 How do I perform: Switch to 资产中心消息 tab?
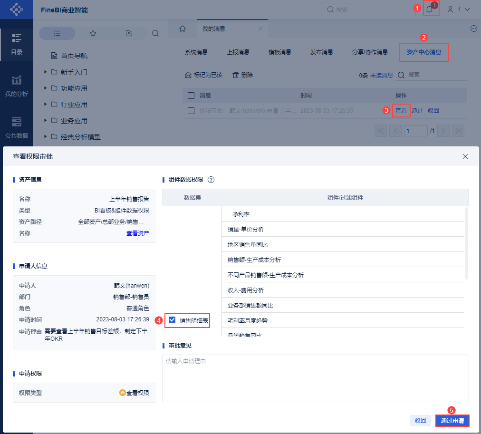click(424, 52)
